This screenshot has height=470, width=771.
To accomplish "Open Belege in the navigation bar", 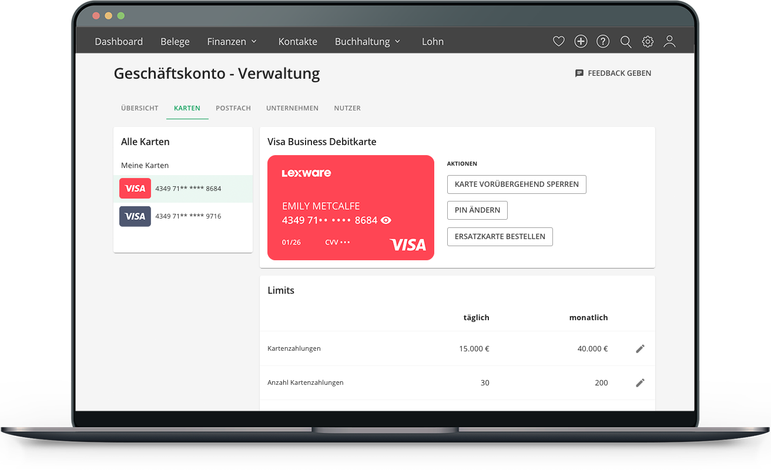I will [x=175, y=42].
